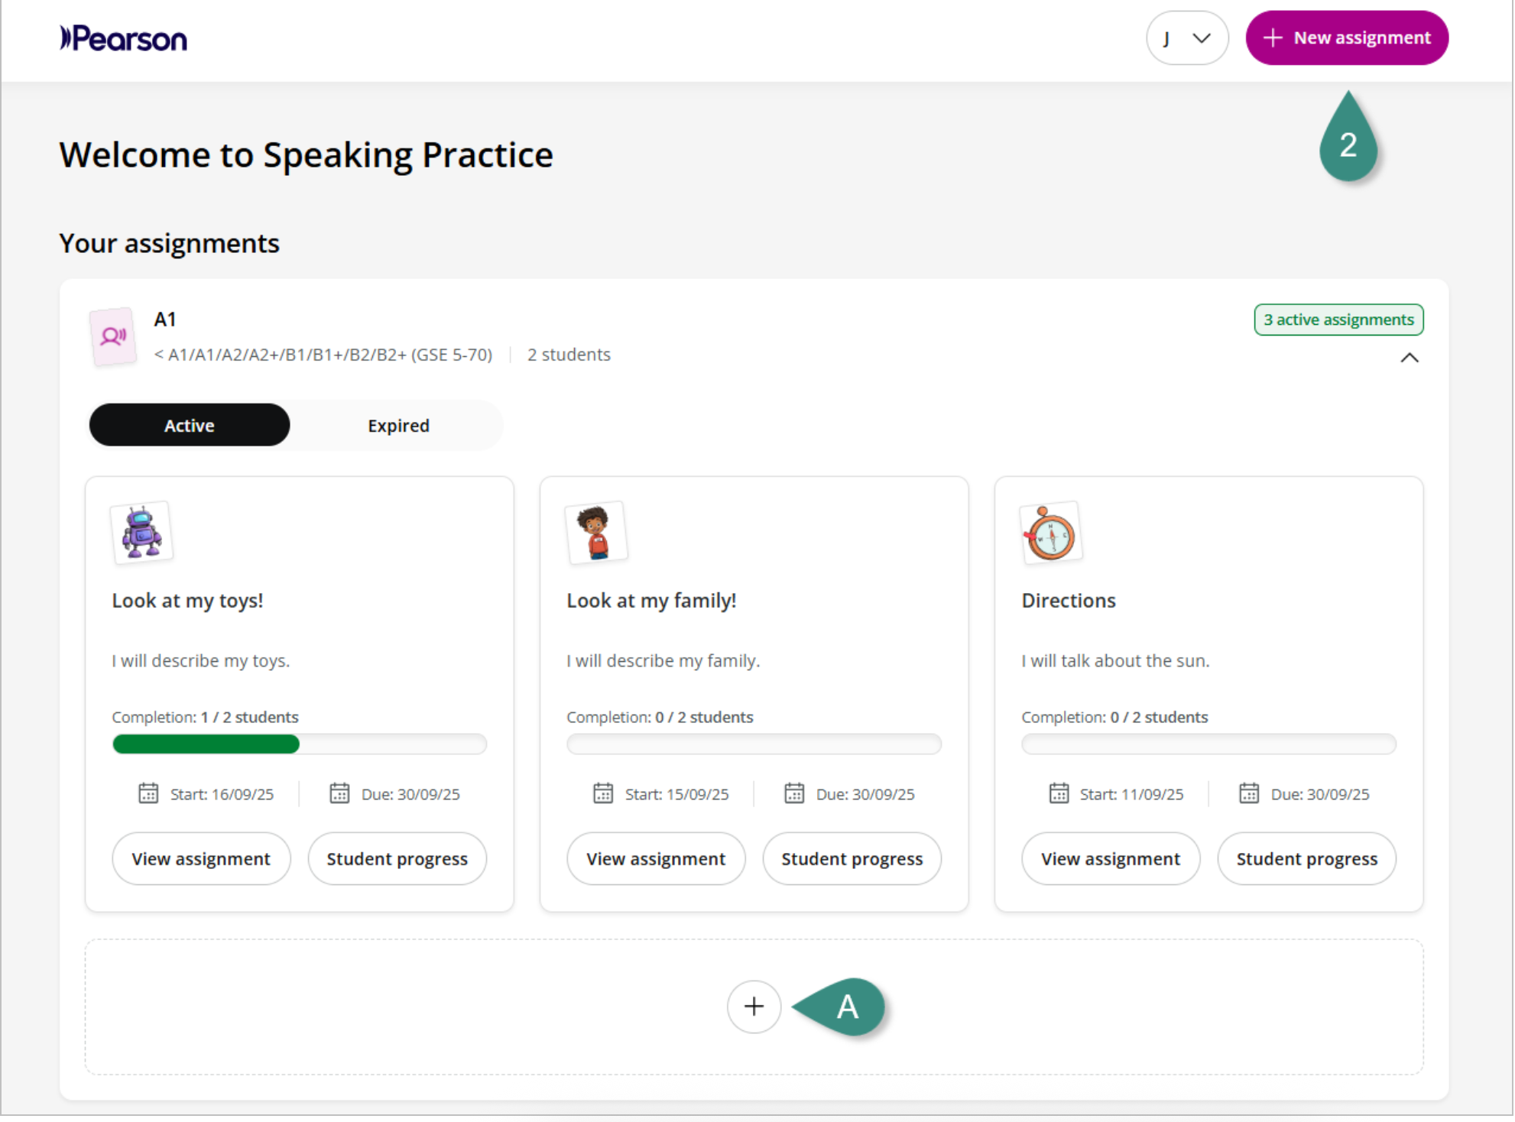Click the Pearson logo
Screen dimensions: 1515x1122
pyautogui.click(x=123, y=38)
